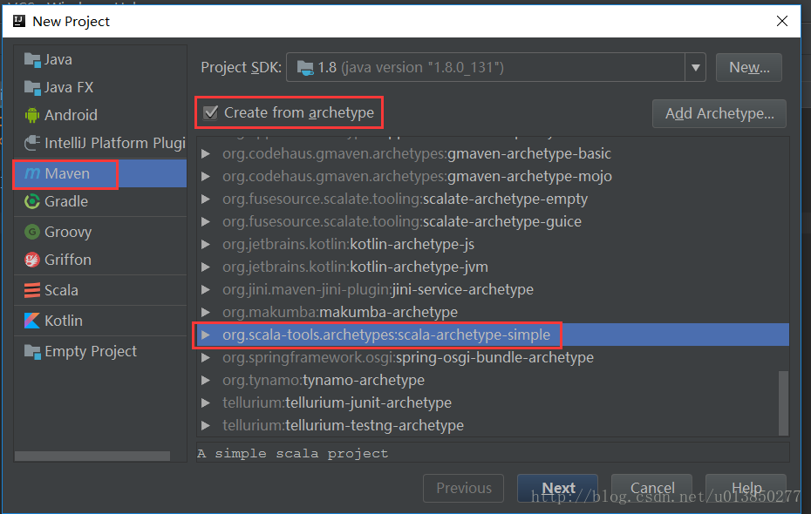Select gmaven-archetype-mojo entry text

tap(417, 176)
